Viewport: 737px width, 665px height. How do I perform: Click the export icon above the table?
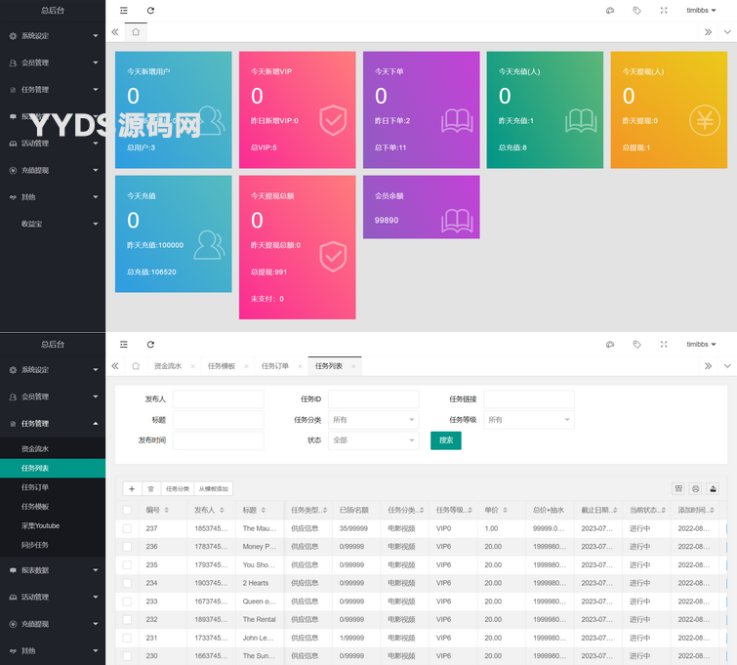click(714, 488)
